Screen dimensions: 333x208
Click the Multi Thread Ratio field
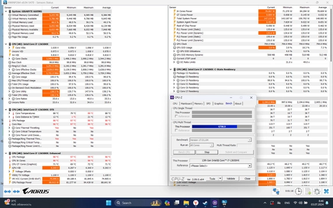tap(244, 145)
